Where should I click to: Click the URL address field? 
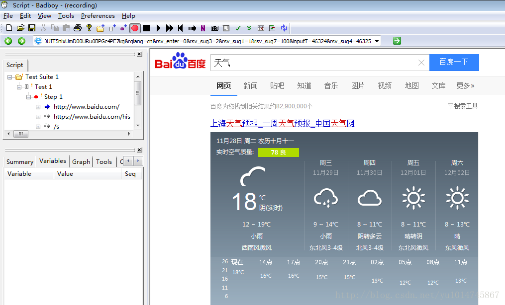pyautogui.click(x=208, y=41)
